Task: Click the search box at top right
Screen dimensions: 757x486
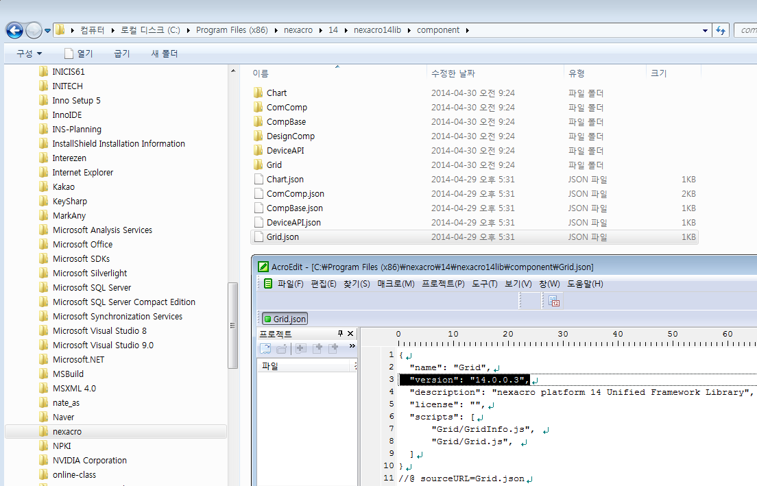Action: (745, 30)
